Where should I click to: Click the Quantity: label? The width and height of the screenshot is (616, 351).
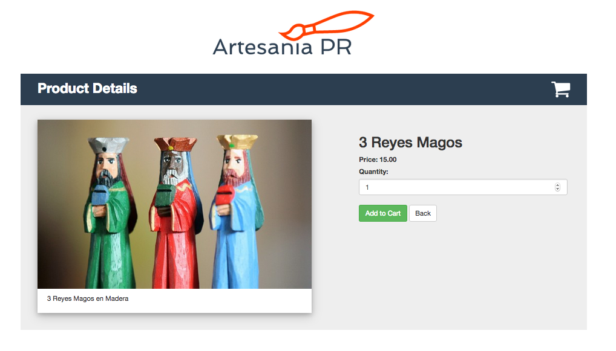pos(373,172)
